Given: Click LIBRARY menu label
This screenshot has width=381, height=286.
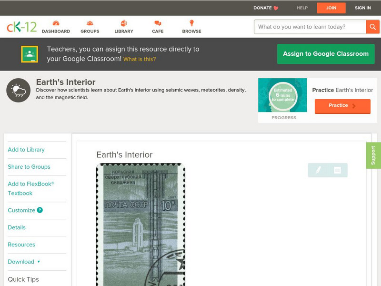Looking at the screenshot, I should click(124, 31).
